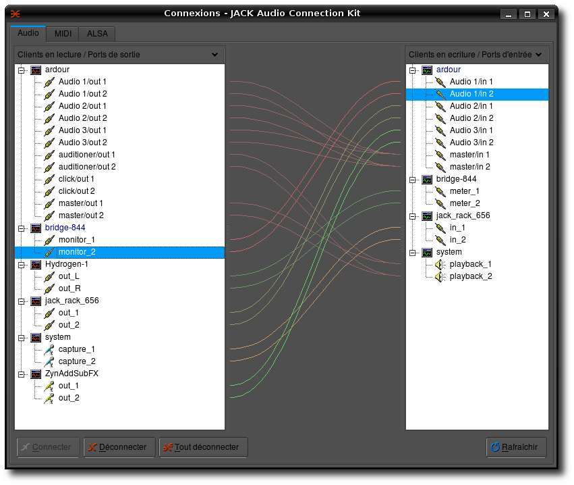Collapse the bridge-844 input client tree
This screenshot has width=574, height=485.
[412, 180]
